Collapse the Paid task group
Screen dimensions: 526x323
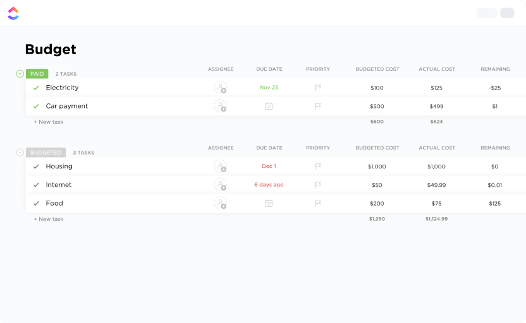pyautogui.click(x=20, y=74)
